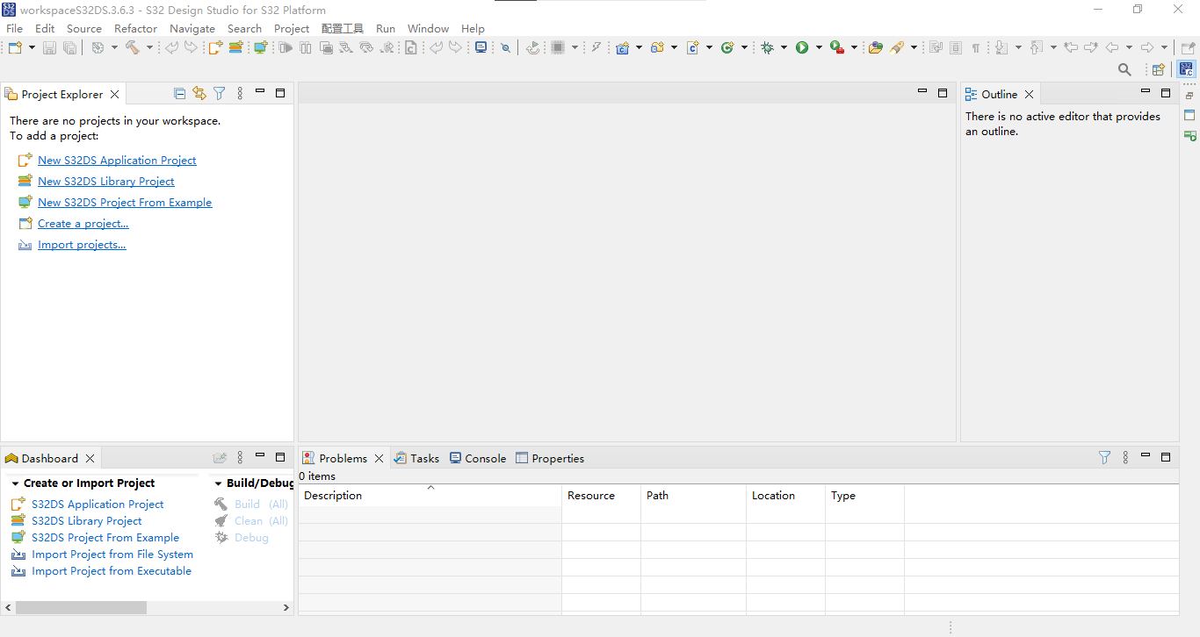The width and height of the screenshot is (1200, 637).
Task: Open the dropdown arrow beside the debug bug
Action: coord(784,47)
